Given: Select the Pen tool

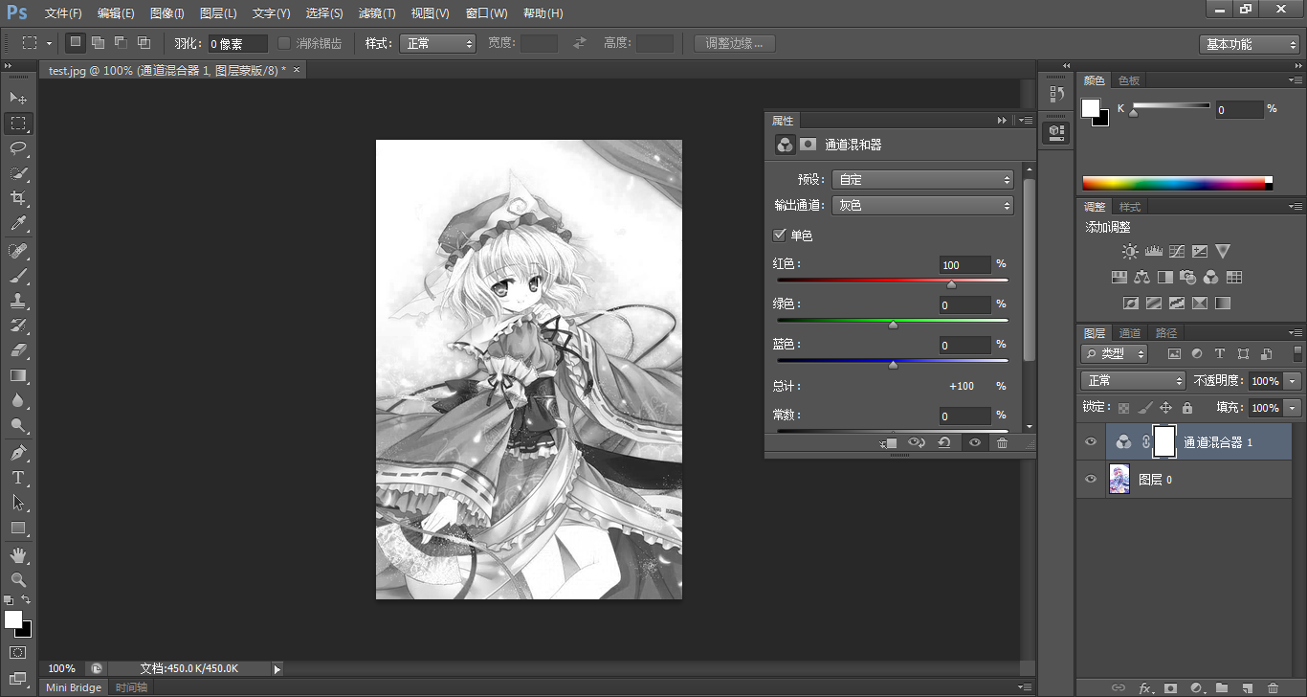Looking at the screenshot, I should [17, 452].
